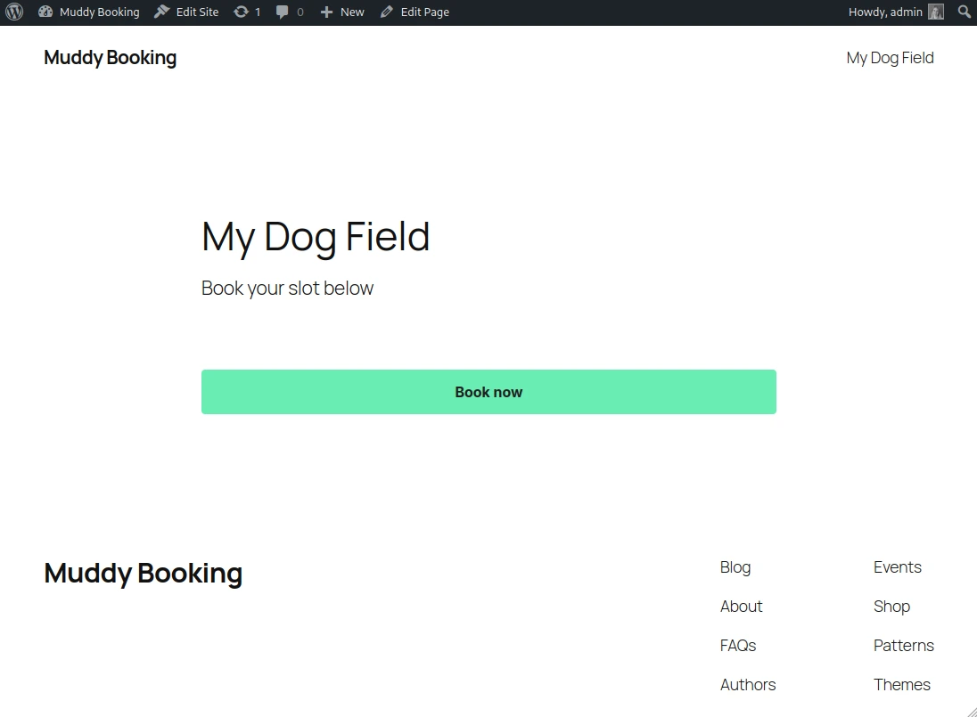
Task: Click the Book now button
Action: tap(488, 392)
